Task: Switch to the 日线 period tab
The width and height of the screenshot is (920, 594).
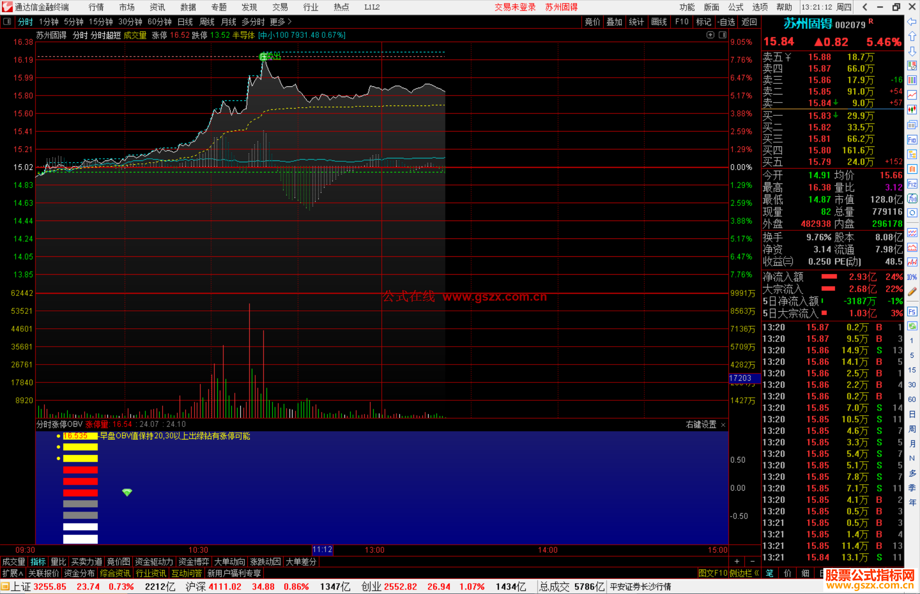Action: tap(185, 22)
